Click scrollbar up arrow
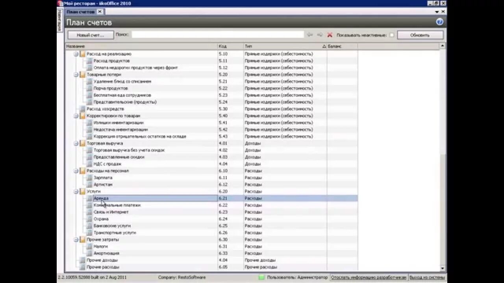The image size is (504, 283). 443,46
